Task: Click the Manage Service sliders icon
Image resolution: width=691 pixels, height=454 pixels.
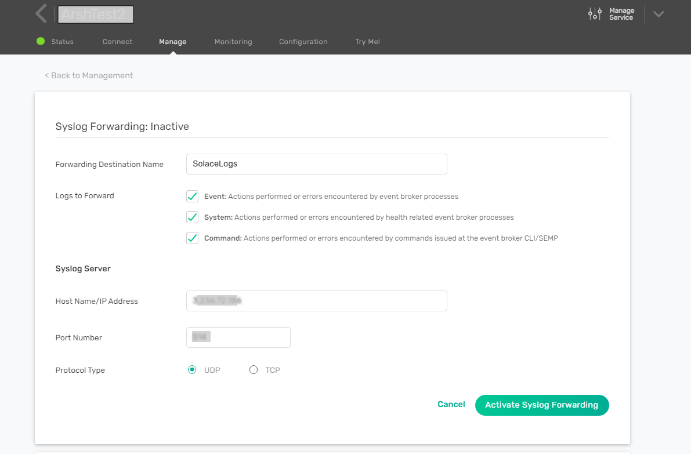Action: point(595,14)
